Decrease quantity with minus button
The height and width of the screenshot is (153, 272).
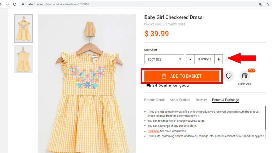click(x=190, y=59)
